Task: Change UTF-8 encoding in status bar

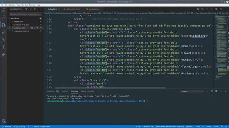Action: 198,127
